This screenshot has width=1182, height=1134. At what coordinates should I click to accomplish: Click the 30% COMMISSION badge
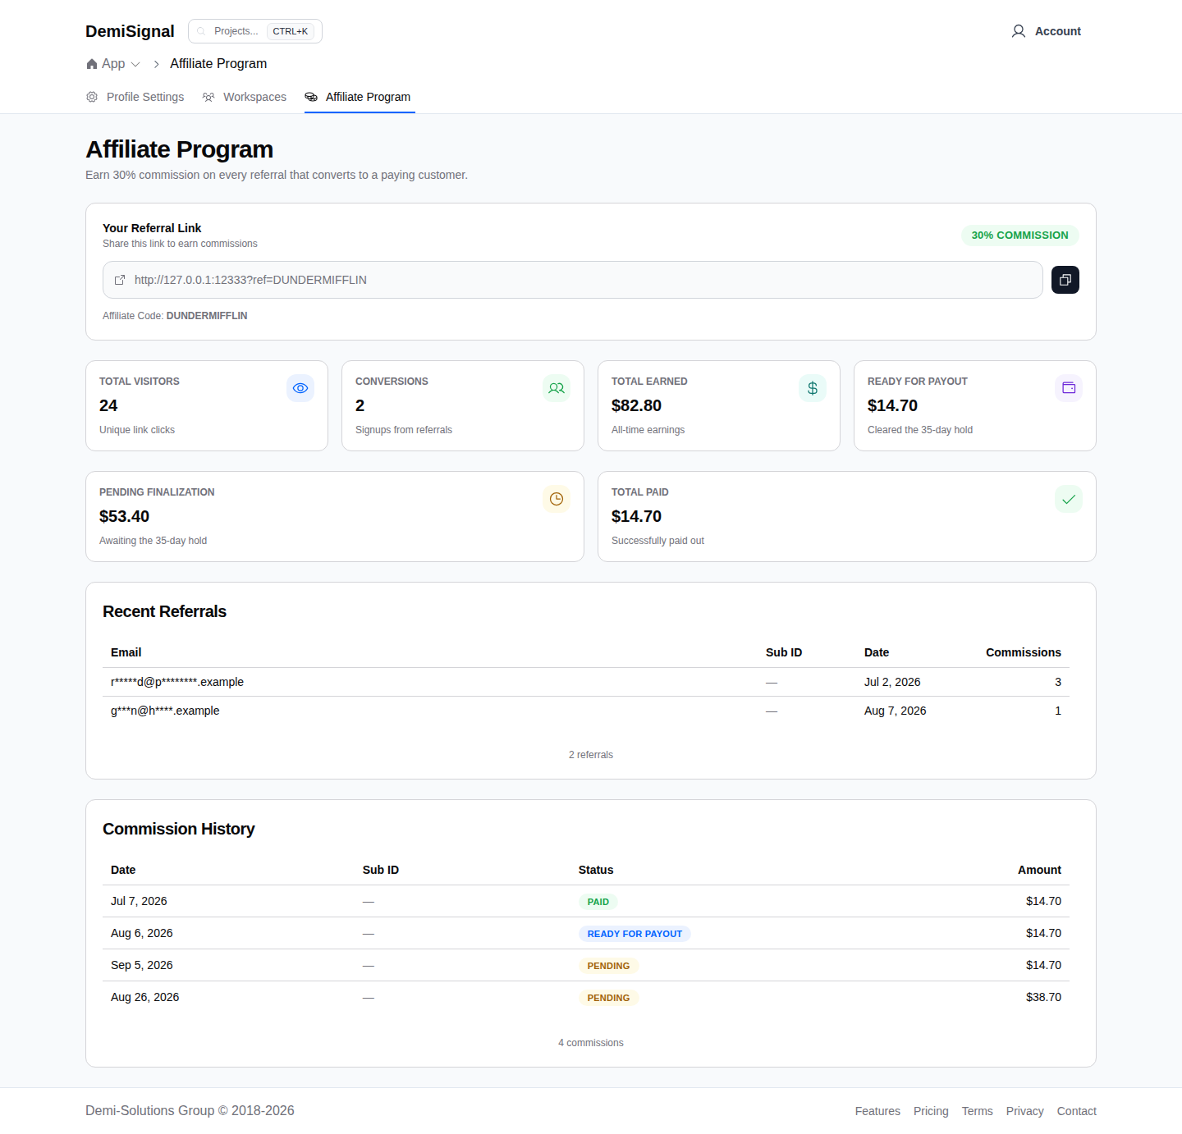(1020, 235)
